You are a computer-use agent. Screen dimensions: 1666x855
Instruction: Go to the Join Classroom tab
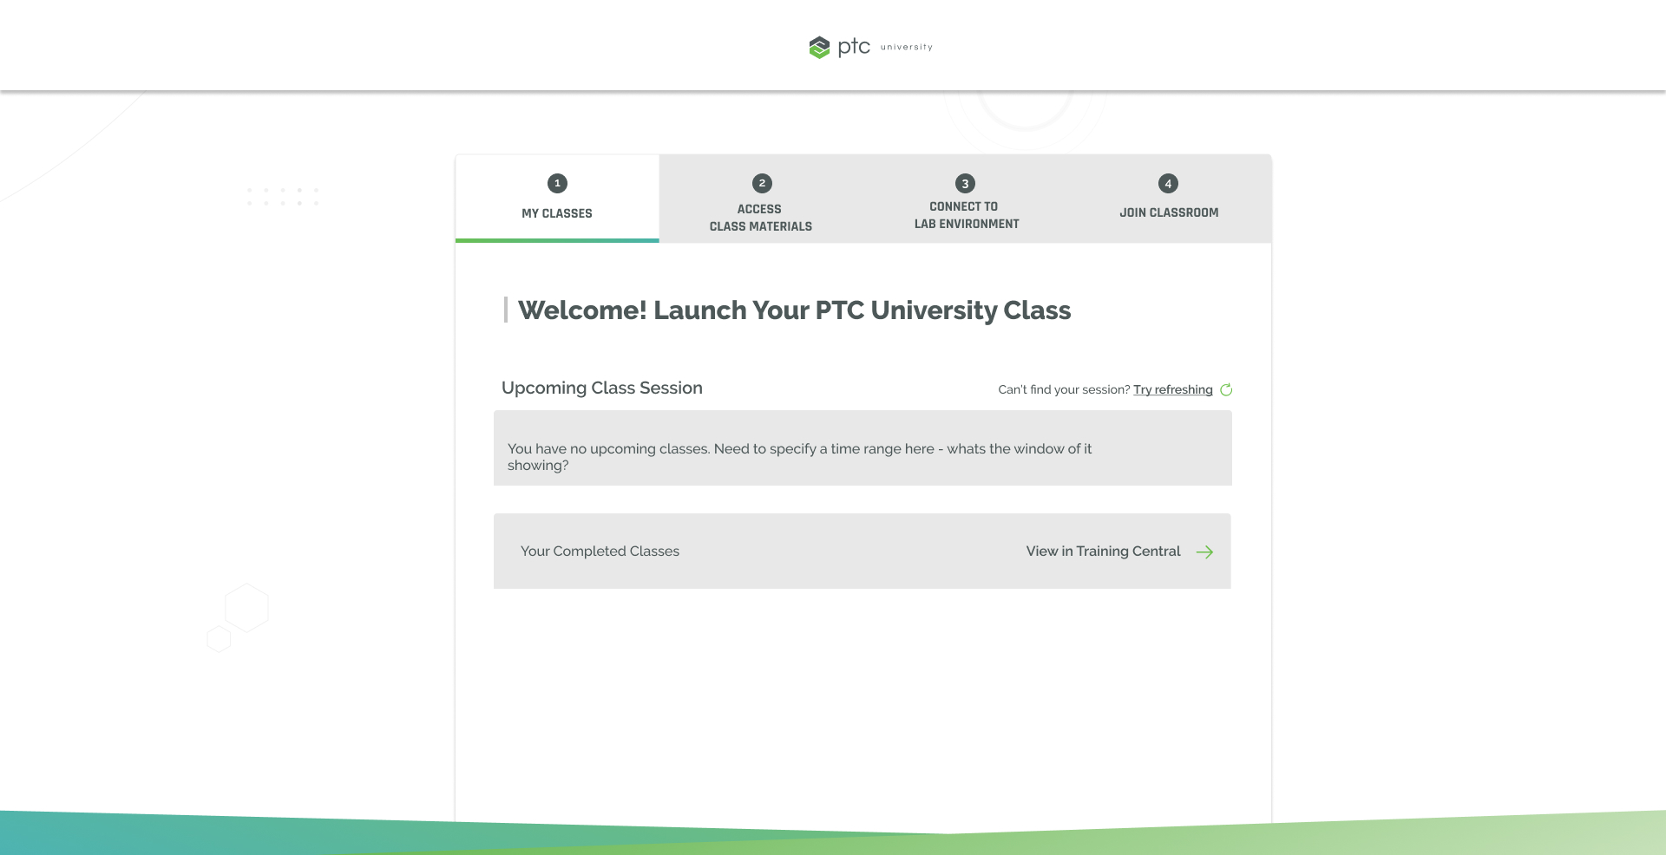click(1169, 199)
